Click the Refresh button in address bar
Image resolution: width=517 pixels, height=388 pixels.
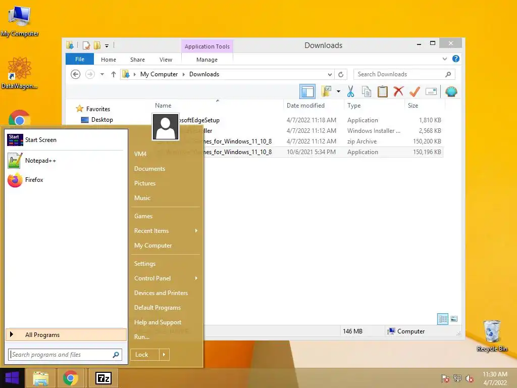[x=341, y=74]
